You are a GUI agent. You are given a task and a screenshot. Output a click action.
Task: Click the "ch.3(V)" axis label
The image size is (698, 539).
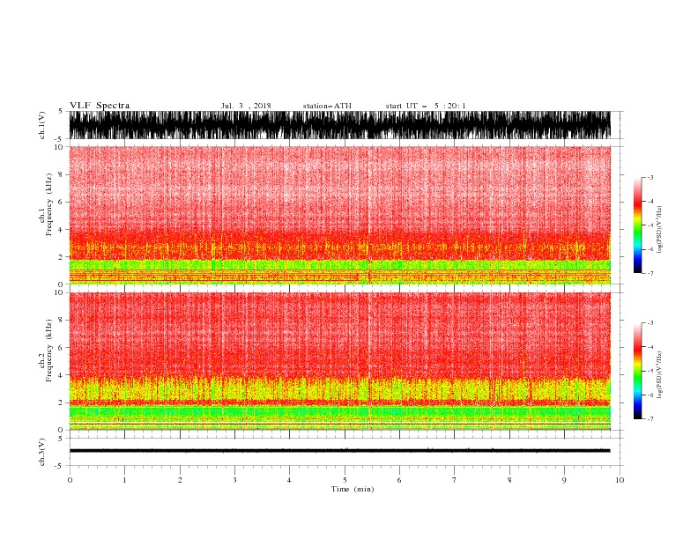[x=42, y=452]
